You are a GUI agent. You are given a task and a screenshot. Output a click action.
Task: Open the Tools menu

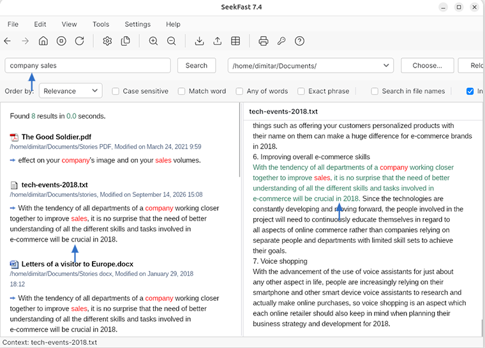[x=101, y=24]
